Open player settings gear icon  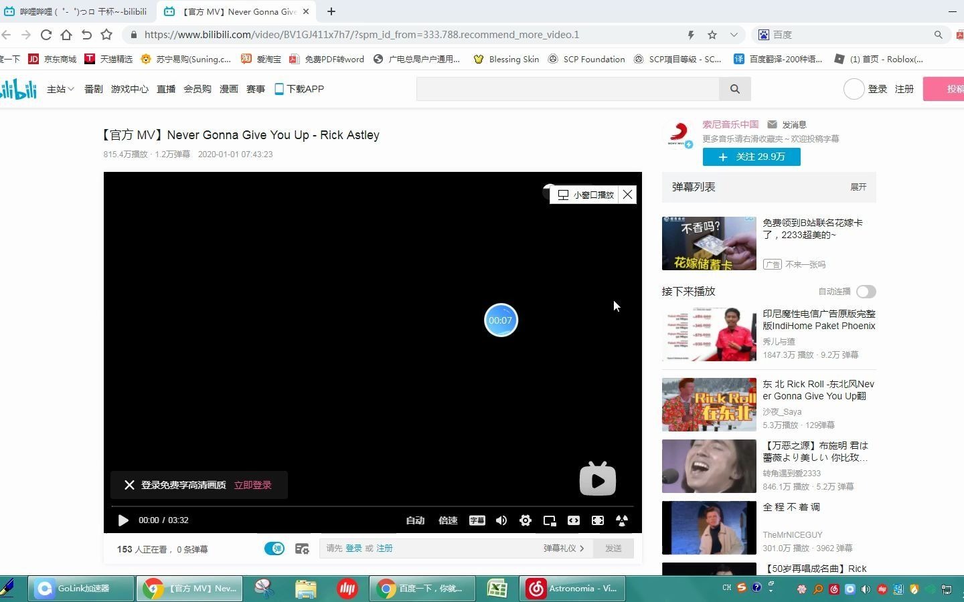coord(526,520)
